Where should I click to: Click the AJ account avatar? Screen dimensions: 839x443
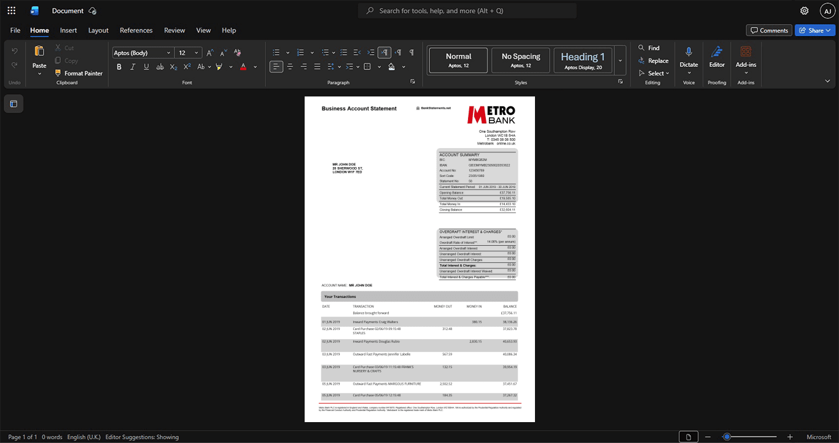coord(827,10)
